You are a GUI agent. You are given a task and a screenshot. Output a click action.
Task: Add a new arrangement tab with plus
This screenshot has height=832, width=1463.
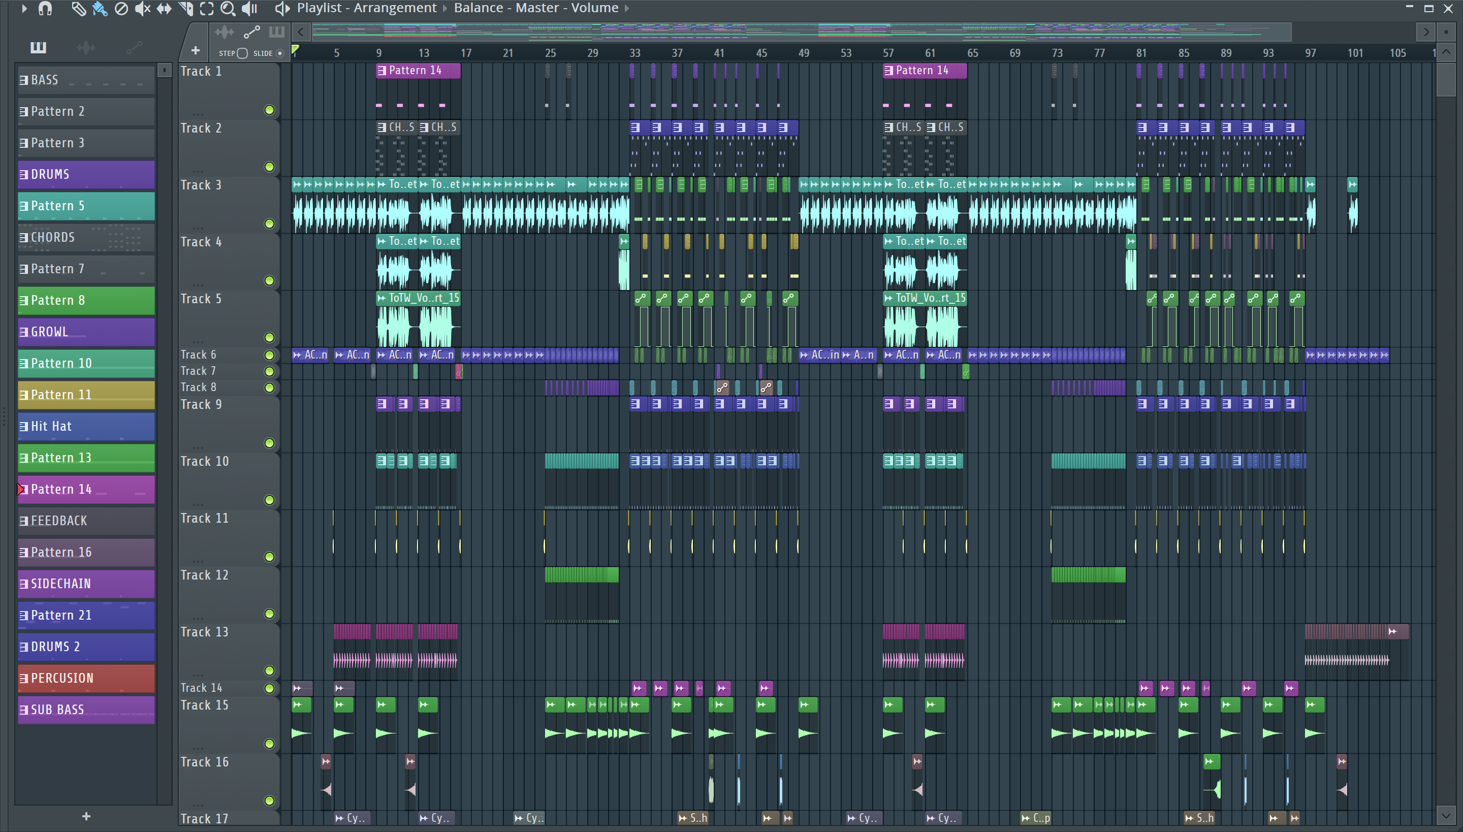click(x=196, y=51)
